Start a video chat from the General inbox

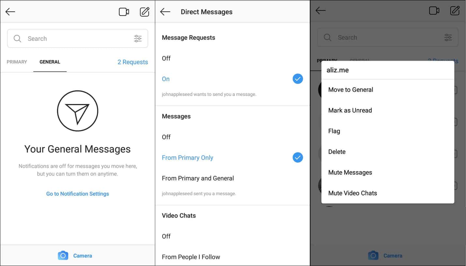(x=124, y=12)
